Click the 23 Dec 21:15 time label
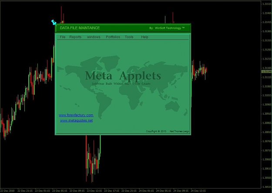Screen dimensions: 272x193 [129, 191]
